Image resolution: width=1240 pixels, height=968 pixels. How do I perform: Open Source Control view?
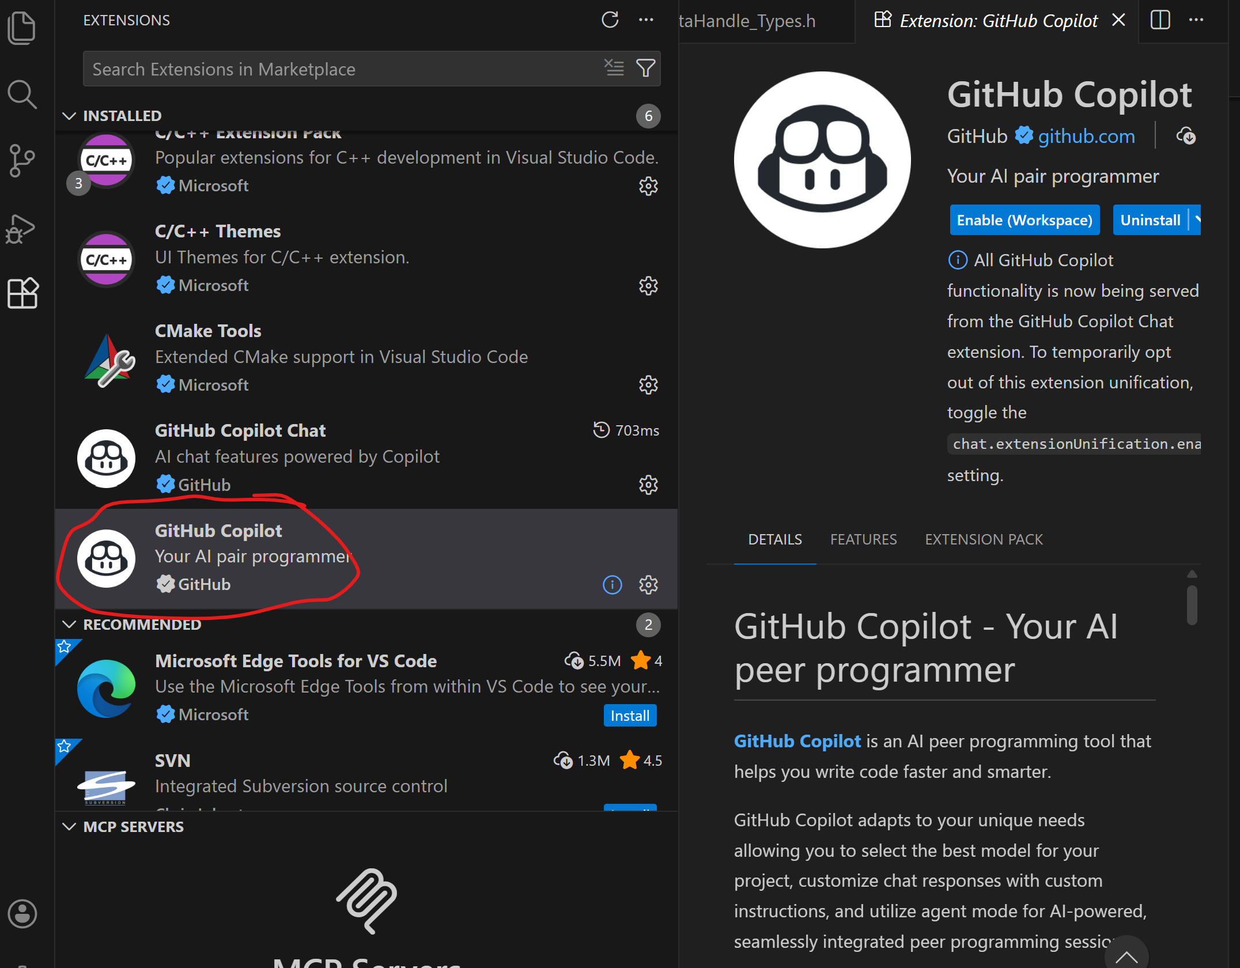coord(22,160)
